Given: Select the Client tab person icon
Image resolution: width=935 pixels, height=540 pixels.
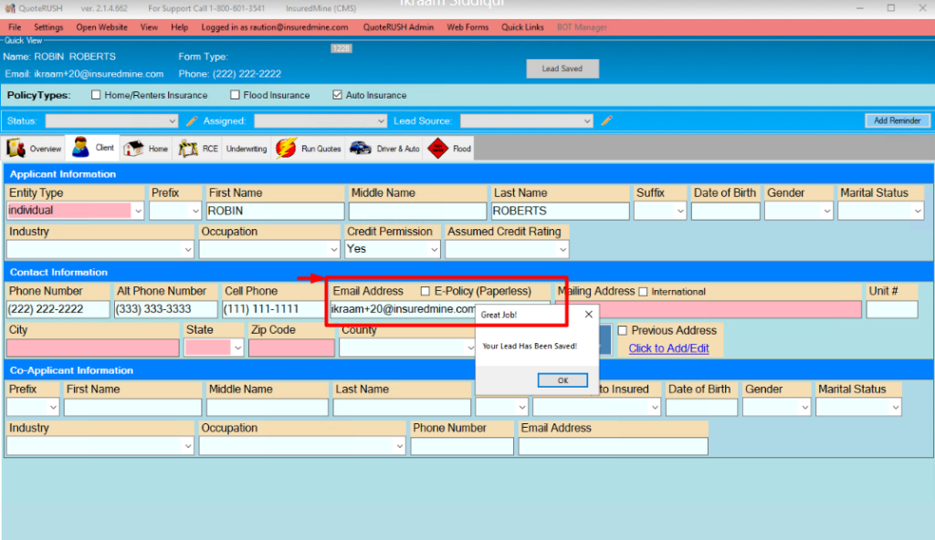Looking at the screenshot, I should (x=80, y=147).
